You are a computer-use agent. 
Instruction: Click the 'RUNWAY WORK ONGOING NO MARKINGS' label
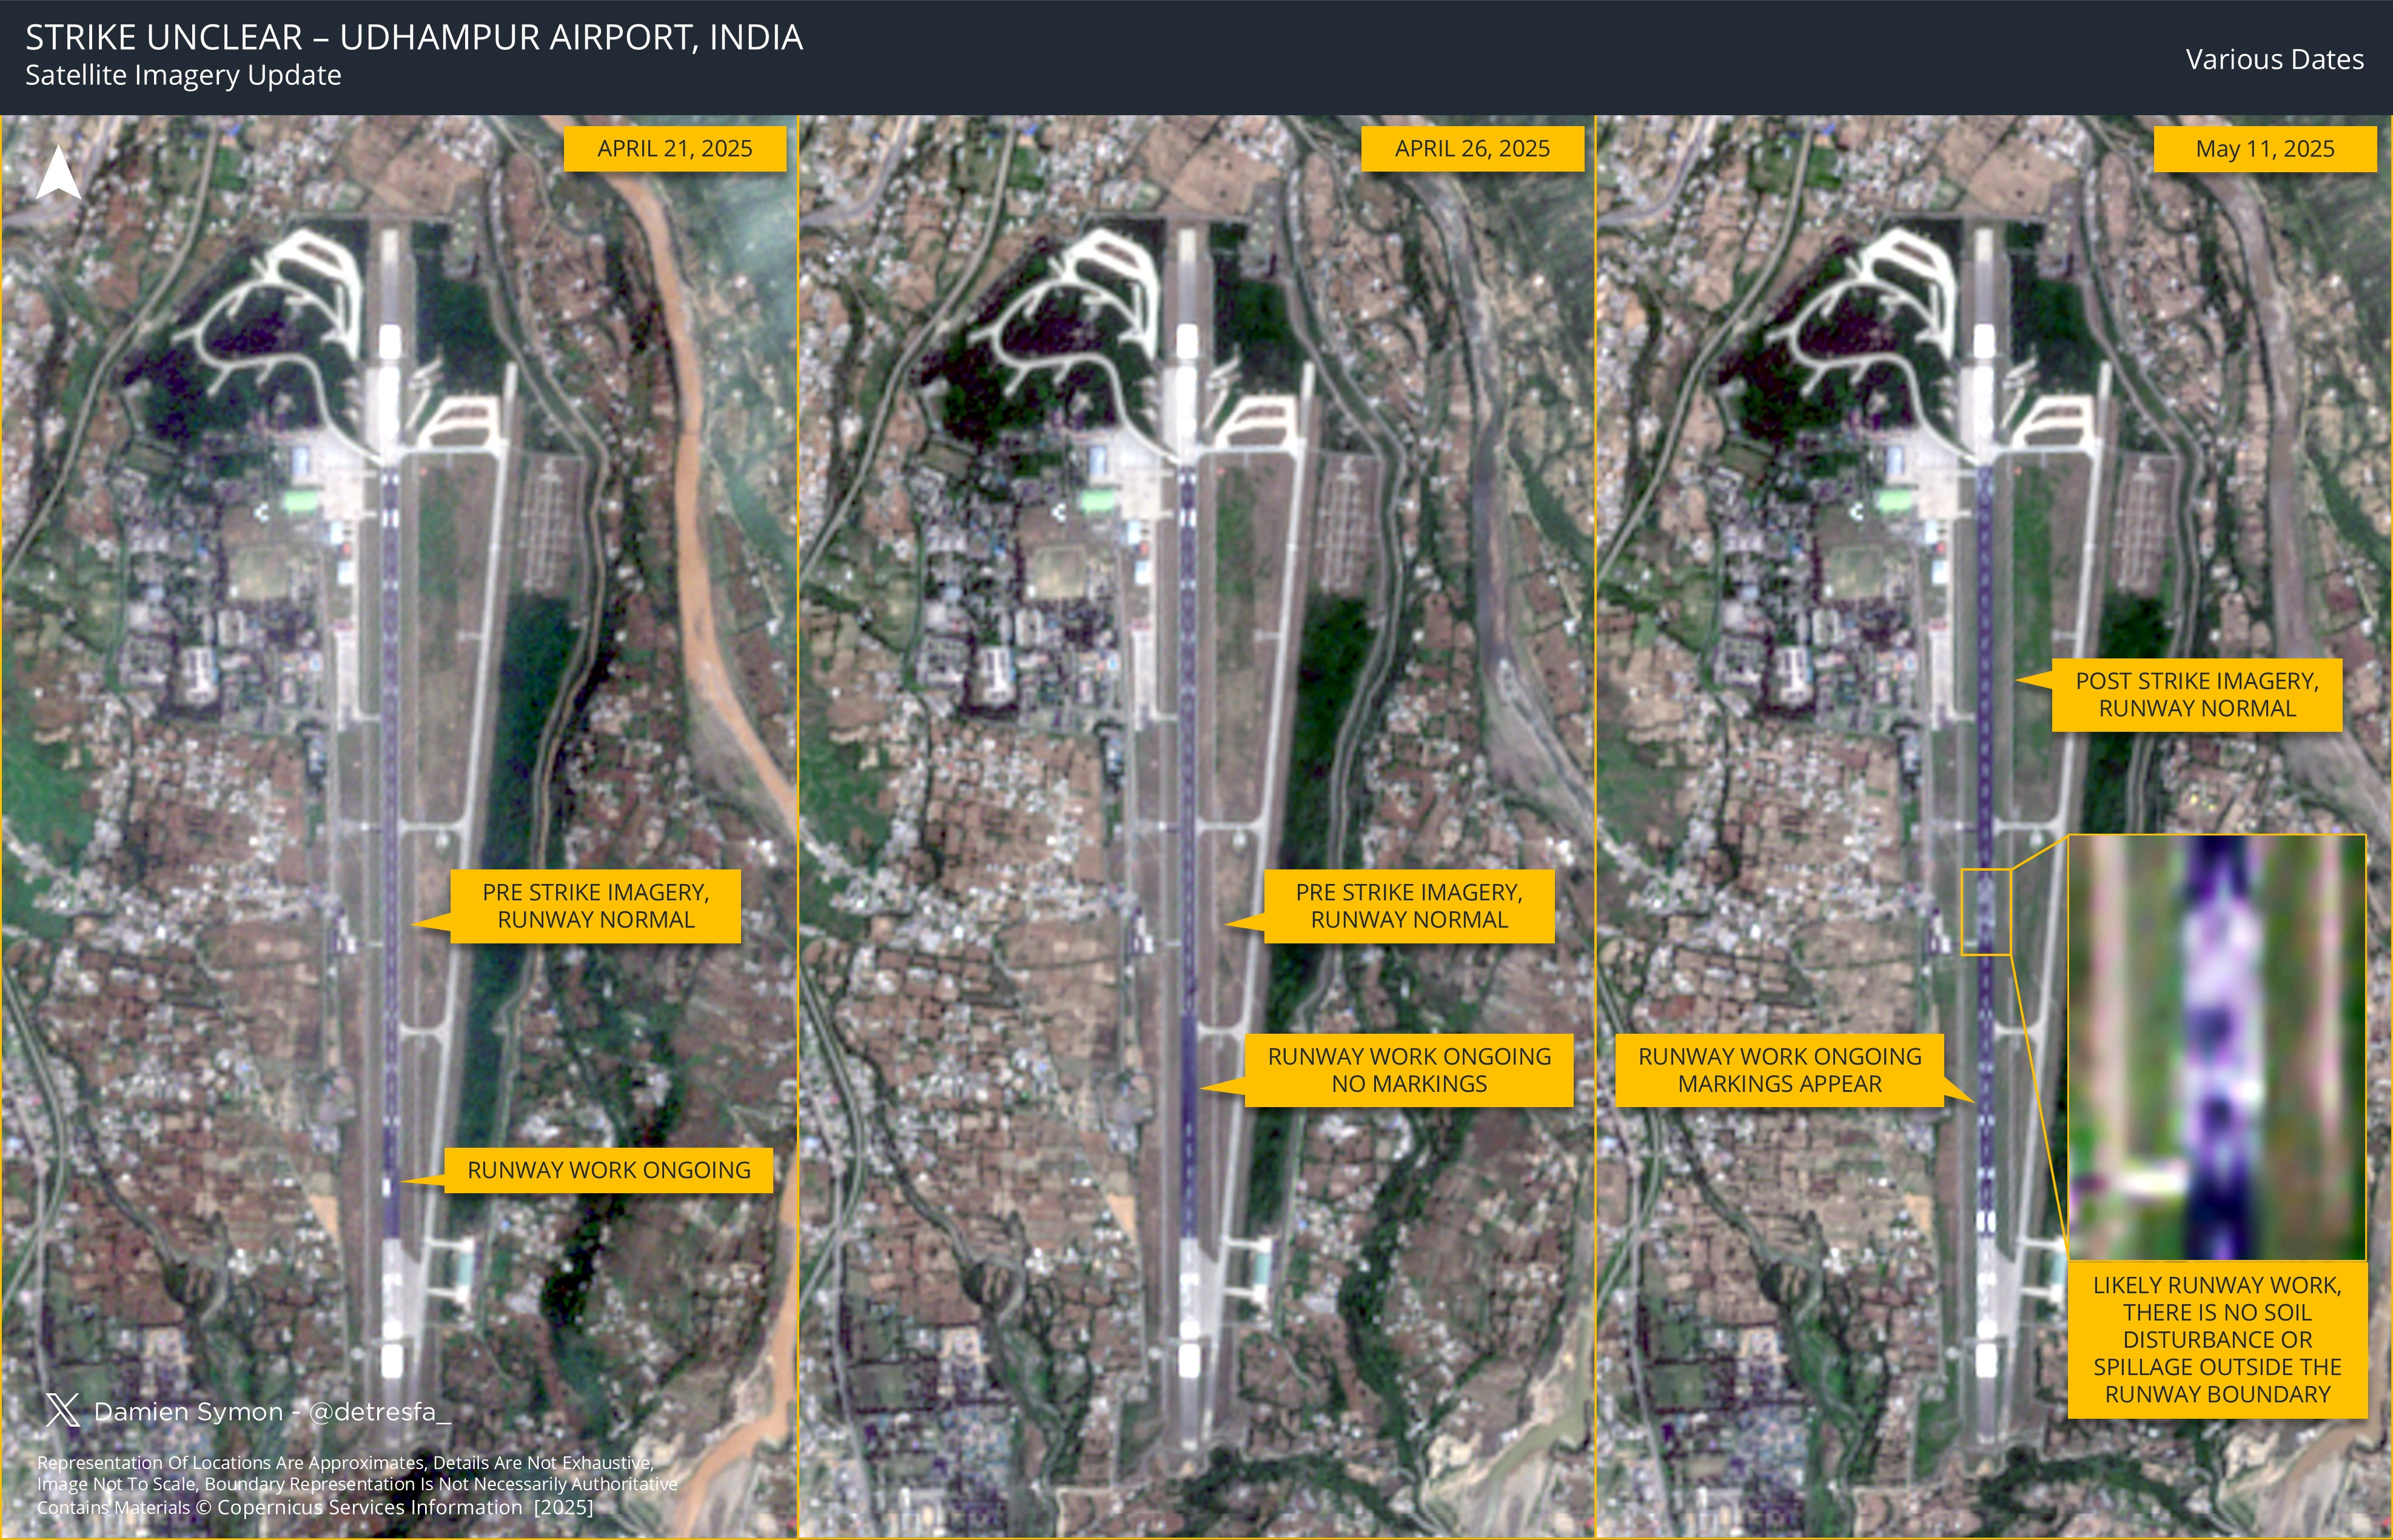pyautogui.click(x=1409, y=1070)
